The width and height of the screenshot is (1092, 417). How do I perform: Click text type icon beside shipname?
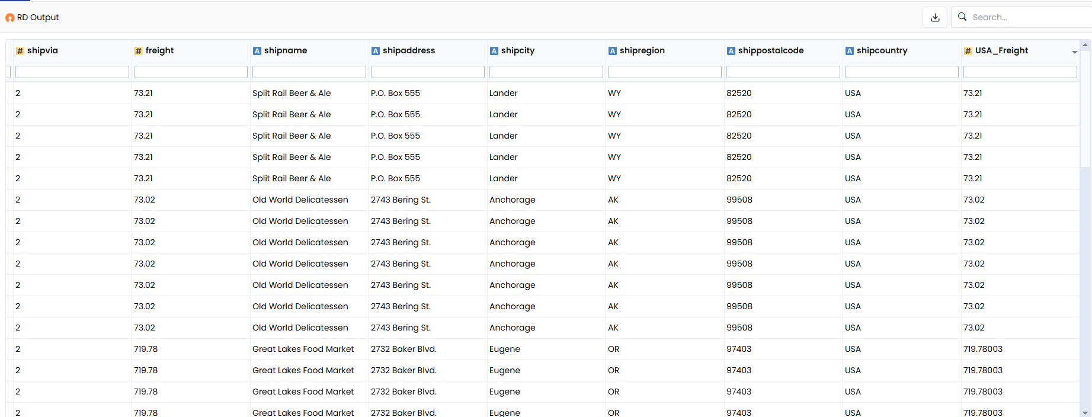coord(257,51)
